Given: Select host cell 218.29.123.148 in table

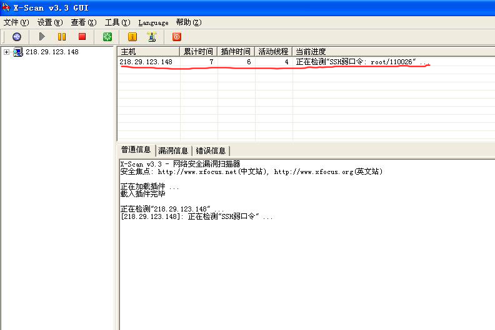Looking at the screenshot, I should (x=146, y=62).
